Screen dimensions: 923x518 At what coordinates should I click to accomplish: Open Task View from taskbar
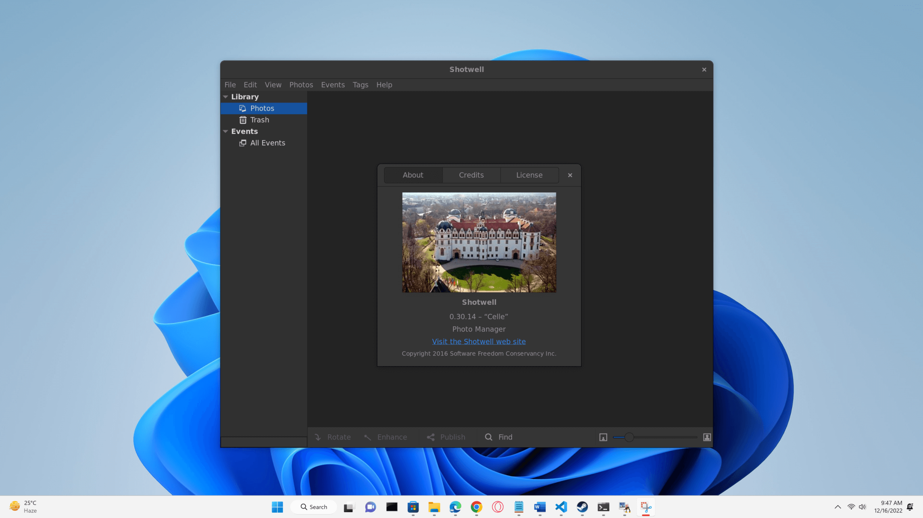point(348,507)
